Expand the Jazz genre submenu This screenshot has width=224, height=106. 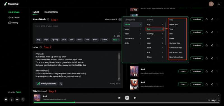tap(155, 43)
